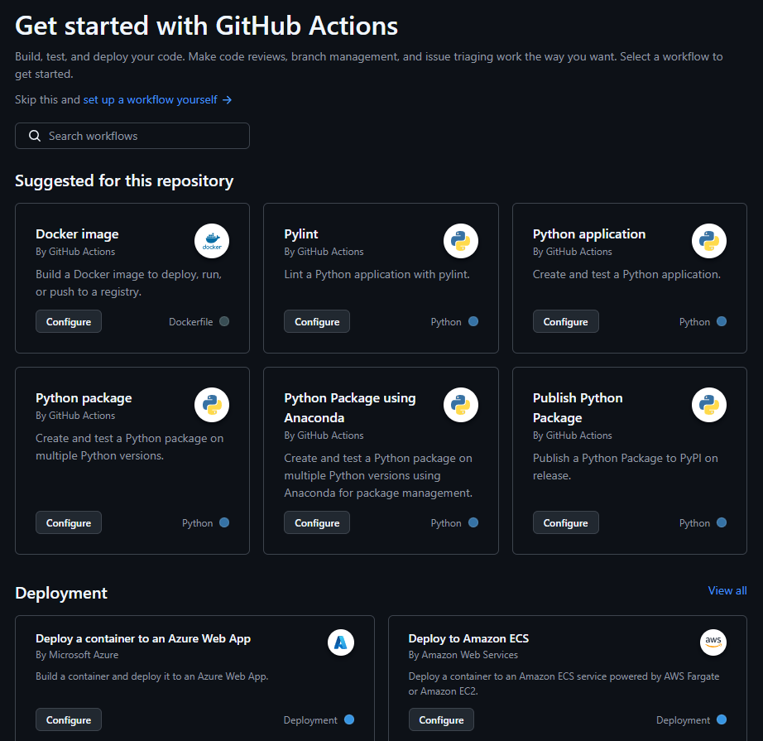The height and width of the screenshot is (741, 763).
Task: Click the 'Deployment' section heading
Action: (61, 593)
